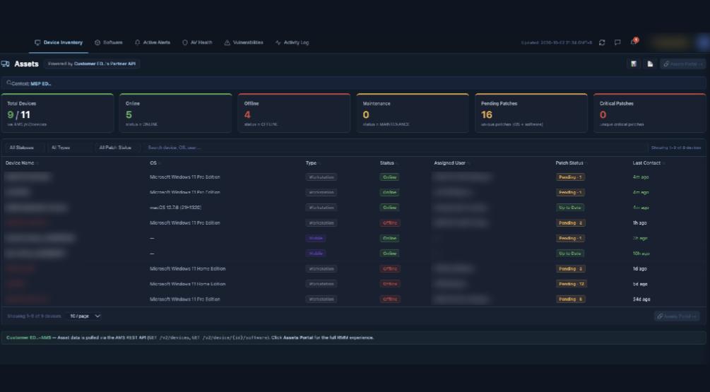The height and width of the screenshot is (392, 710).
Task: Click the spreadsheet export icon
Action: (x=634, y=64)
